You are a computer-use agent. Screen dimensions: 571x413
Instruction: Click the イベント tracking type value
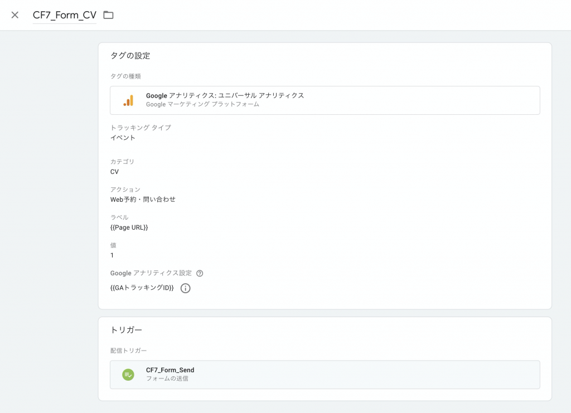123,138
